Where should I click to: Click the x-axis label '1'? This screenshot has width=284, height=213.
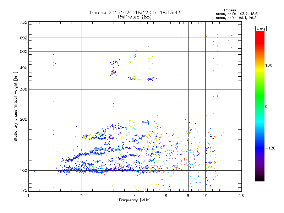(x=28, y=196)
